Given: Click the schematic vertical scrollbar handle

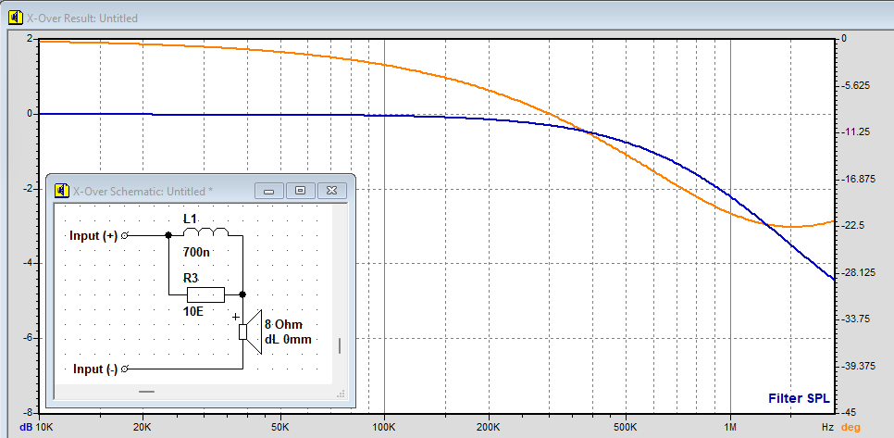Looking at the screenshot, I should tap(340, 345).
